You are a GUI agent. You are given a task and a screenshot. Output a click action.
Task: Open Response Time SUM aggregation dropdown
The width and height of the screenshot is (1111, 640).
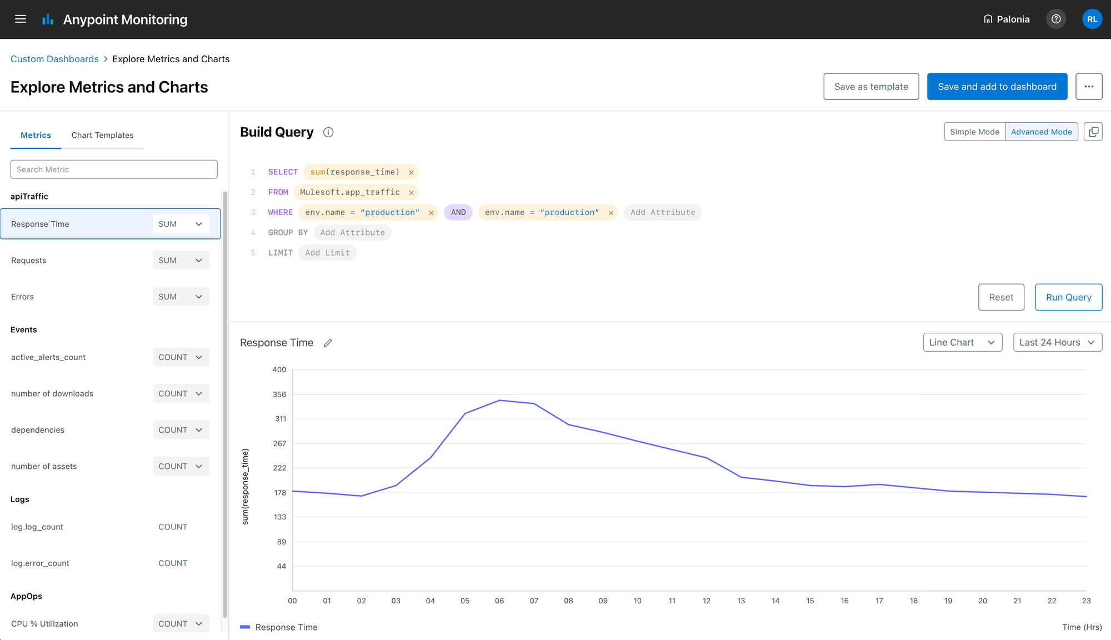pos(181,224)
